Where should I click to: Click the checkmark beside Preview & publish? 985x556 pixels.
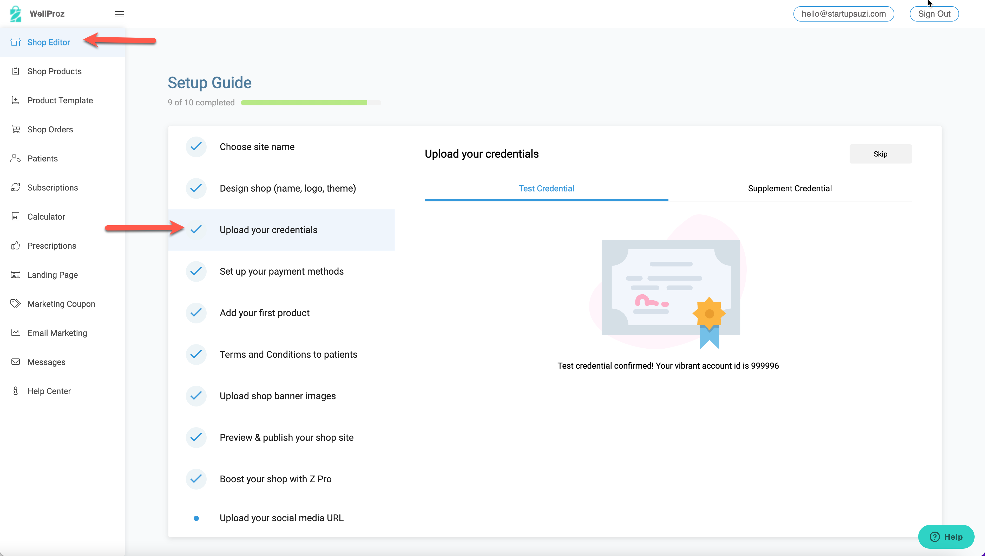tap(196, 438)
